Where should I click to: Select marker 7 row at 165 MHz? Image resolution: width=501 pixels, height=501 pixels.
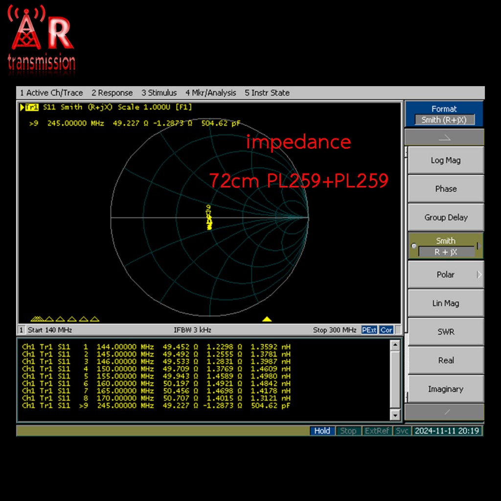[156, 391]
